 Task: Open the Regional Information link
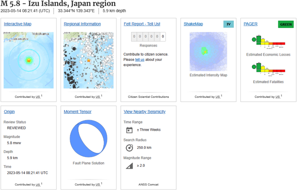coord(82,24)
